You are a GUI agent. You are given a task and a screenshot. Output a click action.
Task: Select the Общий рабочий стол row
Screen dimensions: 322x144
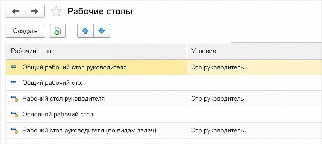pyautogui.click(x=164, y=83)
